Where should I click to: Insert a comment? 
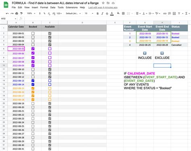coord(170,13)
